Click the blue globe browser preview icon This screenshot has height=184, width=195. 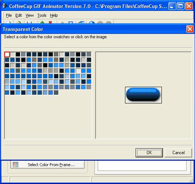[92, 22]
